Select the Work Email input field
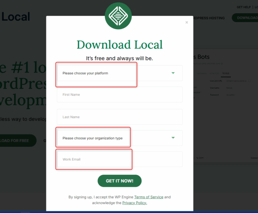The image size is (258, 213). [119, 159]
